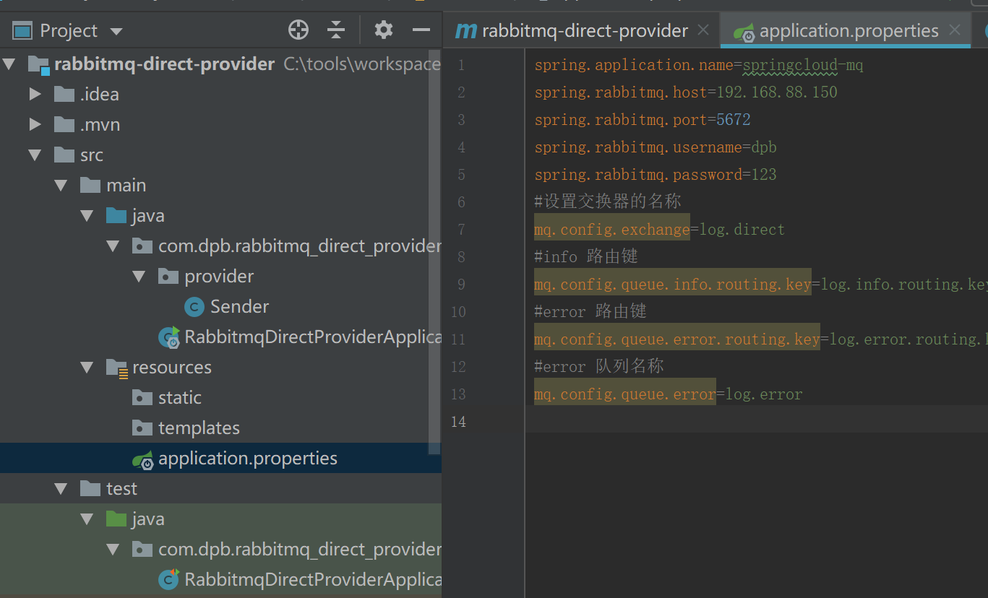Expand the .idea folder

[35, 94]
